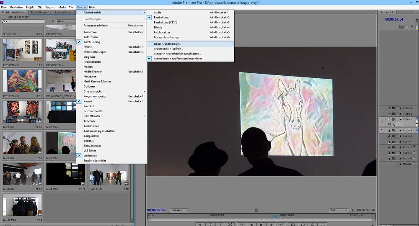
Task: Open the Datei menu
Action: pos(4,7)
